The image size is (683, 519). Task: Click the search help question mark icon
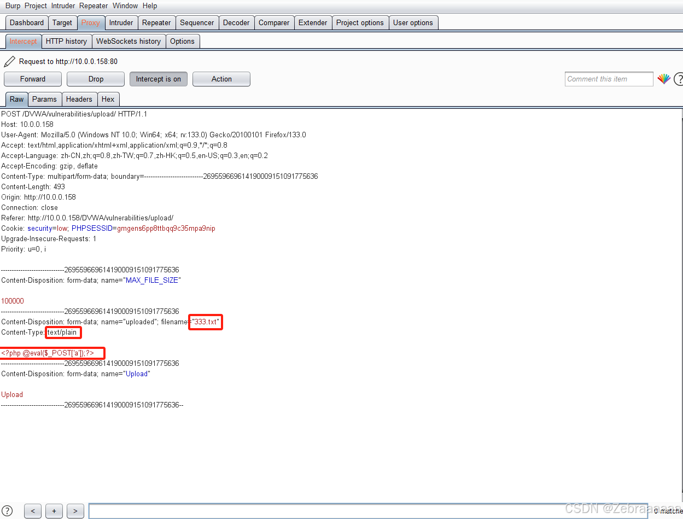8,511
